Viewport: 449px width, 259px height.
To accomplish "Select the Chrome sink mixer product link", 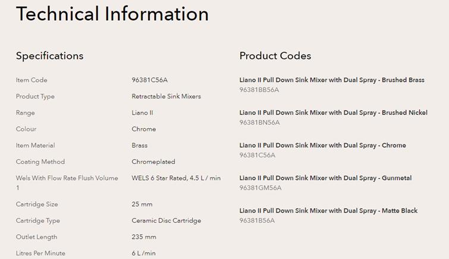I will pos(322,145).
